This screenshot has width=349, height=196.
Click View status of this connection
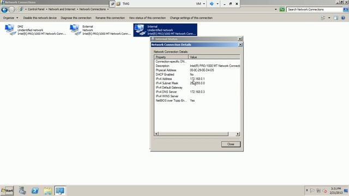click(x=147, y=18)
